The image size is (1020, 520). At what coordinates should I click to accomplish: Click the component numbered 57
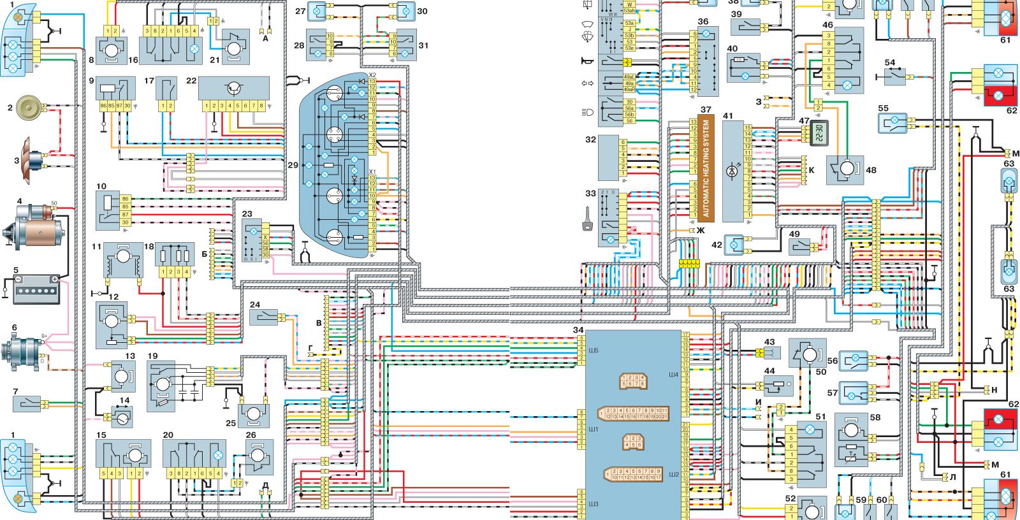pyautogui.click(x=854, y=394)
